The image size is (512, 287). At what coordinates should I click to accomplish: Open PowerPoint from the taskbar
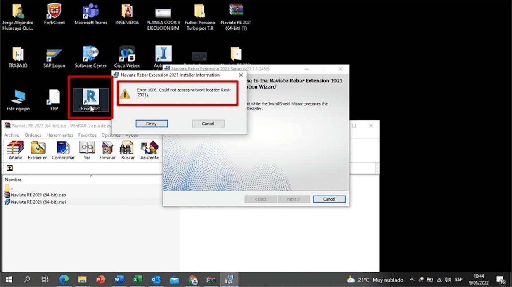[x=101, y=280]
